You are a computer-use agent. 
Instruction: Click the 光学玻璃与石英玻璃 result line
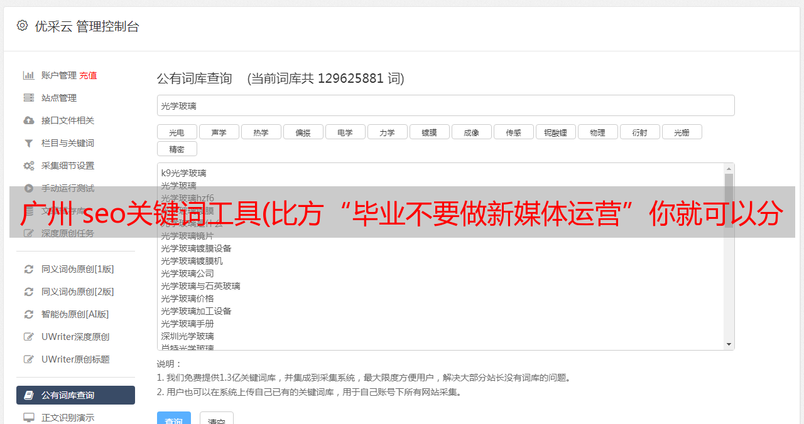pos(200,286)
